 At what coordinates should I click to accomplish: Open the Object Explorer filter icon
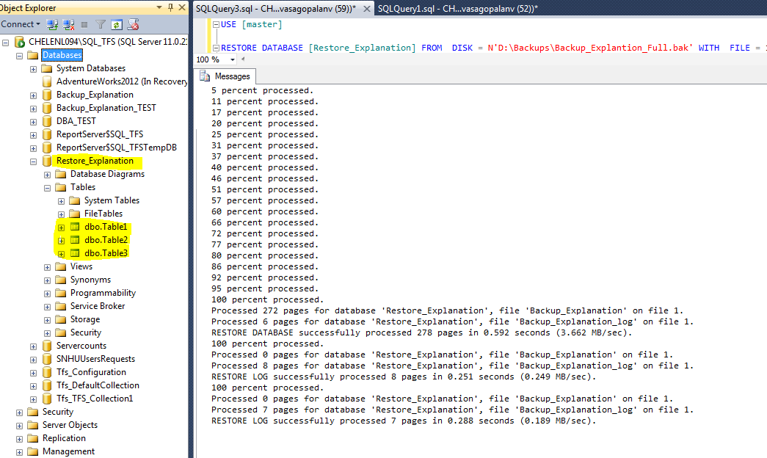click(101, 23)
